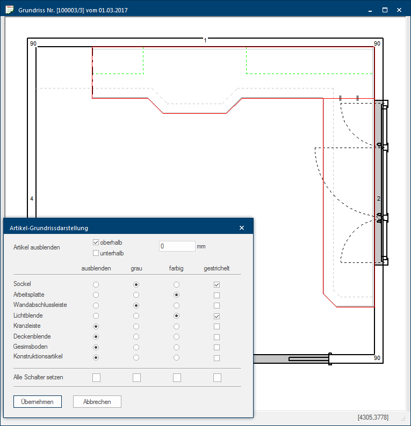Minimize the Grundriss window
This screenshot has width=411, height=426.
(370, 10)
